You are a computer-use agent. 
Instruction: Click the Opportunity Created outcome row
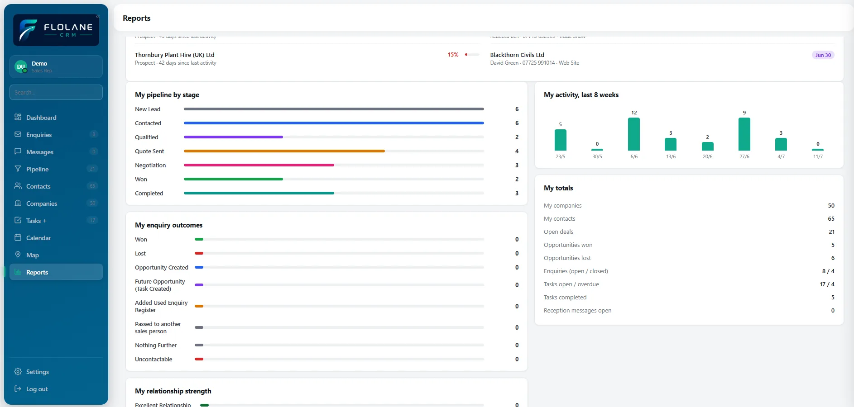click(327, 267)
